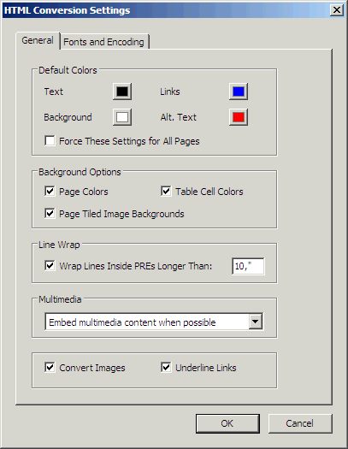Enable Force These Settings for All Pages
The height and width of the screenshot is (449, 348).
(50, 141)
